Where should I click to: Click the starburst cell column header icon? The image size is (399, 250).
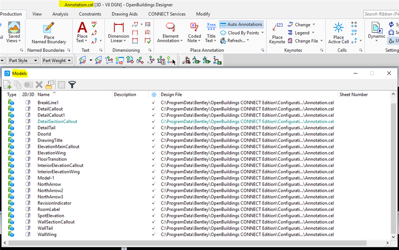coord(154,95)
